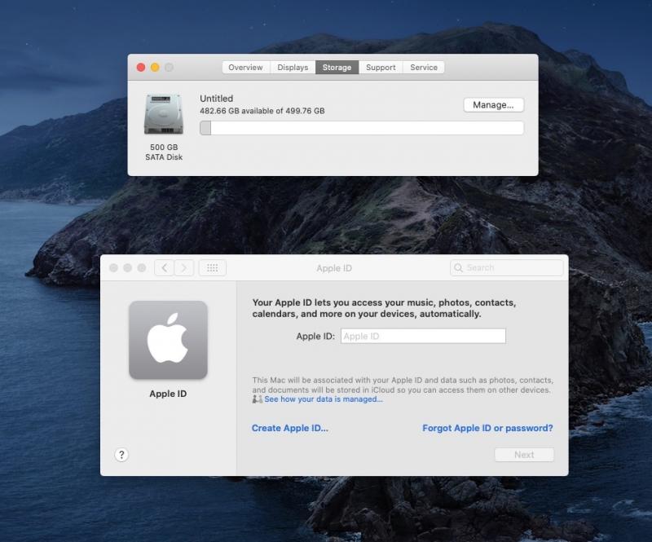Switch to the Overview tab
This screenshot has width=652, height=542.
click(245, 68)
